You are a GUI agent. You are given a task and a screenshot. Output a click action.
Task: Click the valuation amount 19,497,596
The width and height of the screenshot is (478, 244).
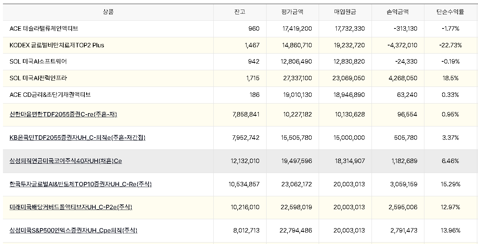[297, 161]
